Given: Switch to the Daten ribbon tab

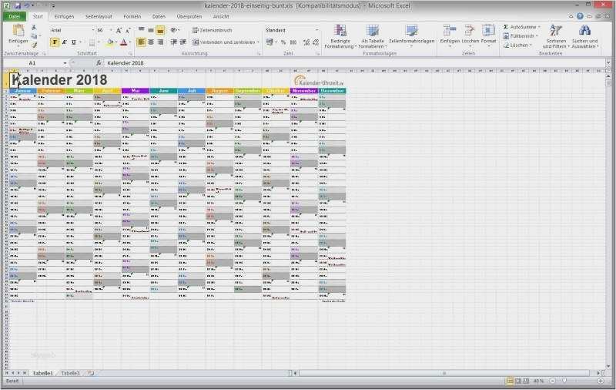Looking at the screenshot, I should (159, 16).
